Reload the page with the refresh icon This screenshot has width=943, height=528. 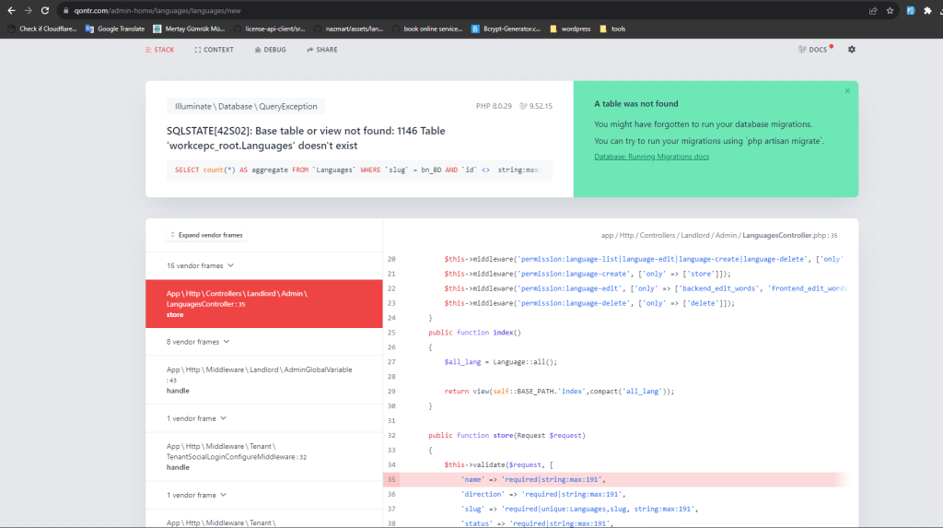click(x=44, y=10)
